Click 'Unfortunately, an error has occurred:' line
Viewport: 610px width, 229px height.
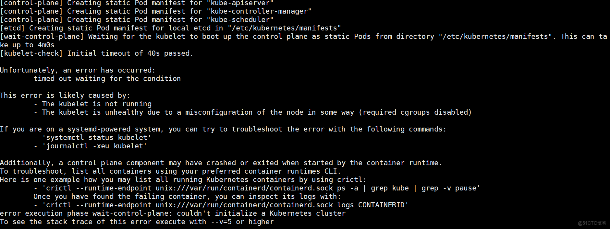tap(78, 70)
